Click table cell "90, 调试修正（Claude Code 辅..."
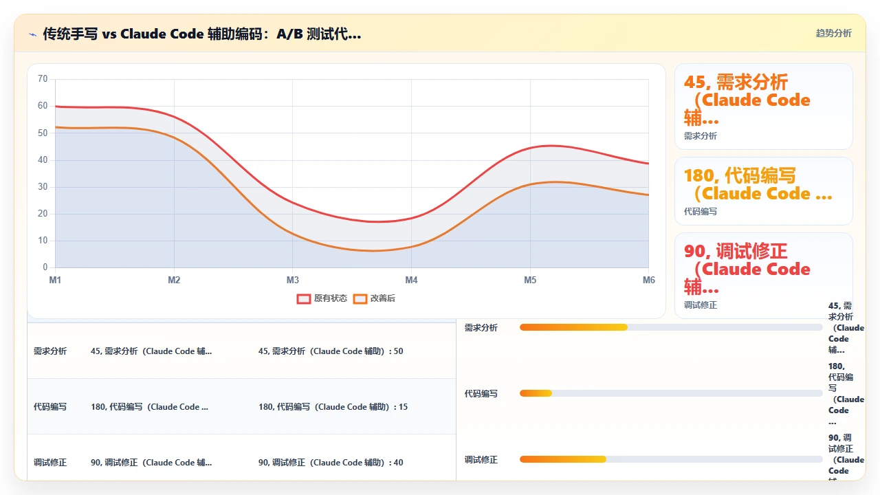 151,463
